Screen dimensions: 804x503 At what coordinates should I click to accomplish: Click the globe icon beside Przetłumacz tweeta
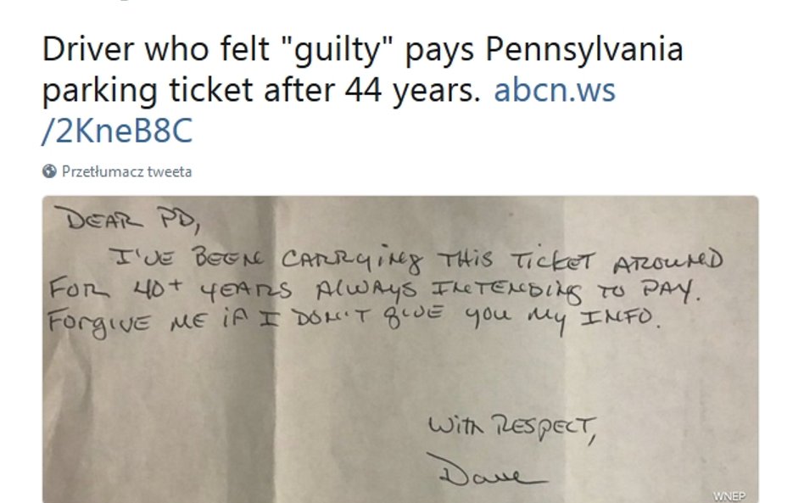(49, 171)
